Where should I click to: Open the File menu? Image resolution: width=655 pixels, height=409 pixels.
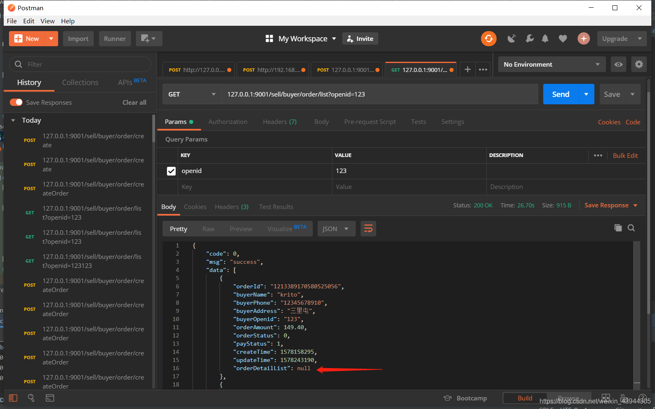[x=12, y=21]
